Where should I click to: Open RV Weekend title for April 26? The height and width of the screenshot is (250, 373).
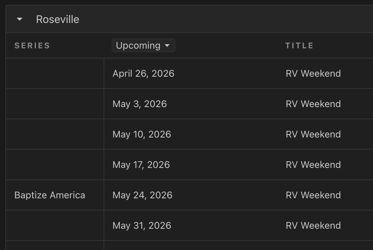[313, 73]
